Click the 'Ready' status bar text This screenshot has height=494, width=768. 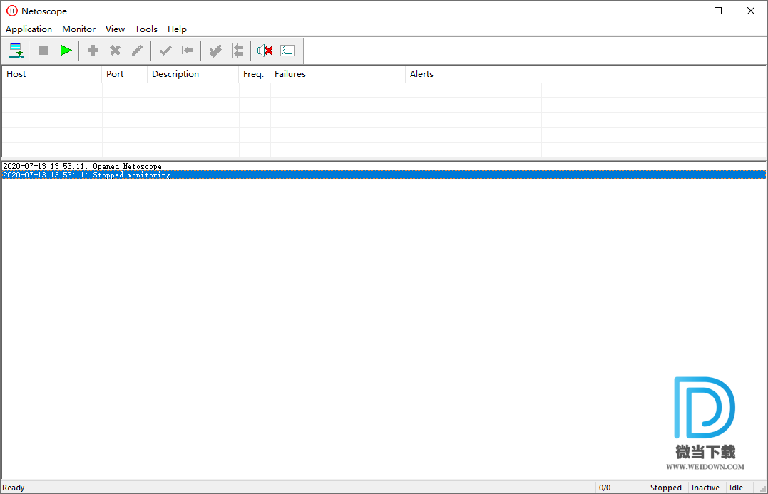(14, 488)
